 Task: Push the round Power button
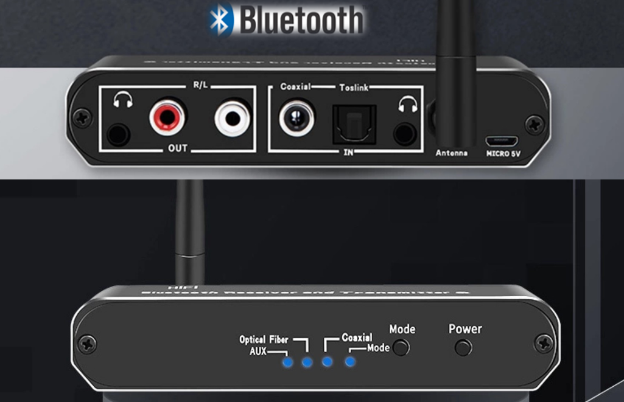tap(464, 347)
